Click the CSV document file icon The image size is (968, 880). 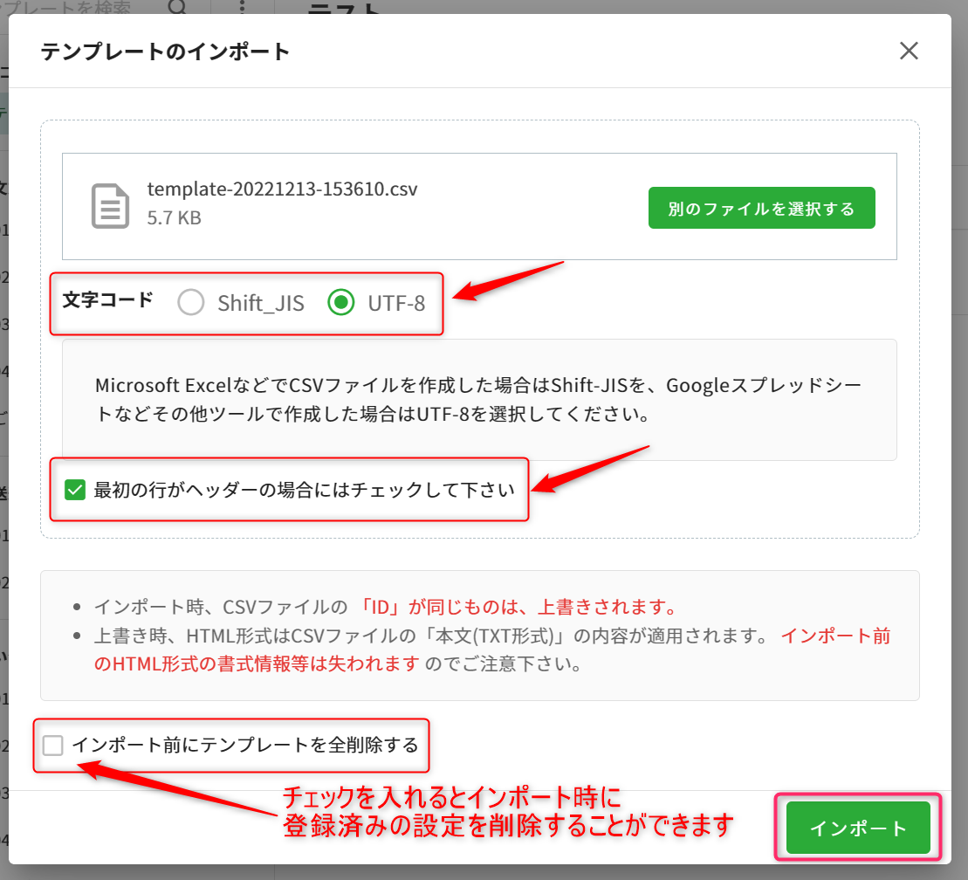click(110, 206)
